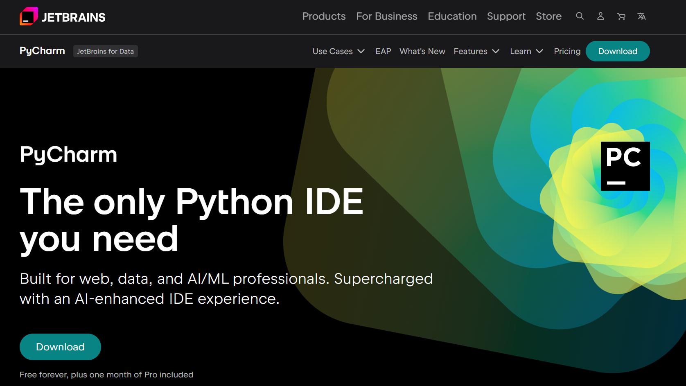
Task: Open the language selector icon
Action: [x=641, y=16]
